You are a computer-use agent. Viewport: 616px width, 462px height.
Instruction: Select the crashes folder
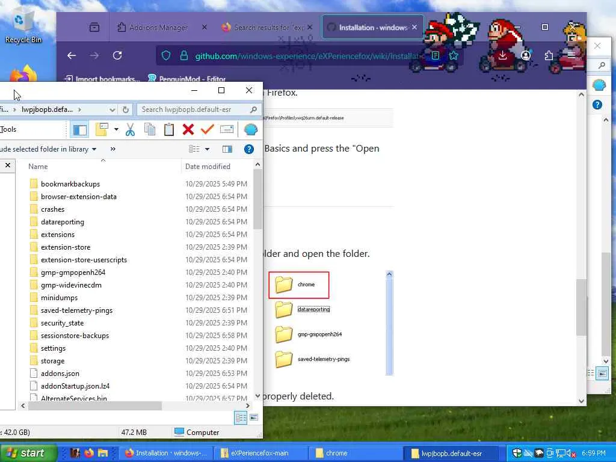[53, 209]
